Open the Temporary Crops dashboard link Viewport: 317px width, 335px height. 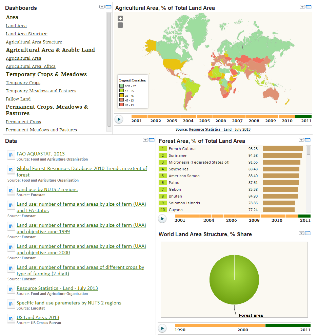23,83
